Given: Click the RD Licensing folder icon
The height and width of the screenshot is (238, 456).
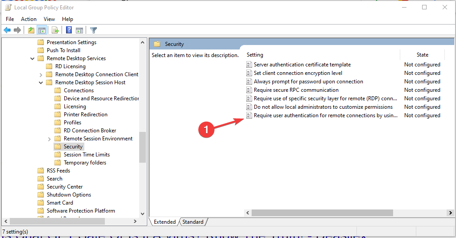Looking at the screenshot, I should tap(49, 66).
